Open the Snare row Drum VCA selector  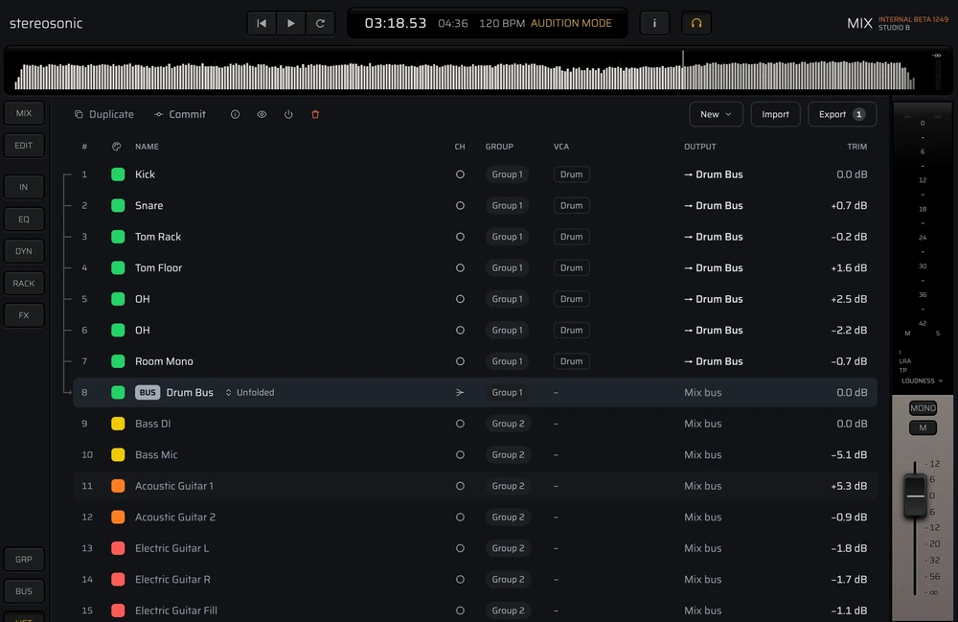571,205
